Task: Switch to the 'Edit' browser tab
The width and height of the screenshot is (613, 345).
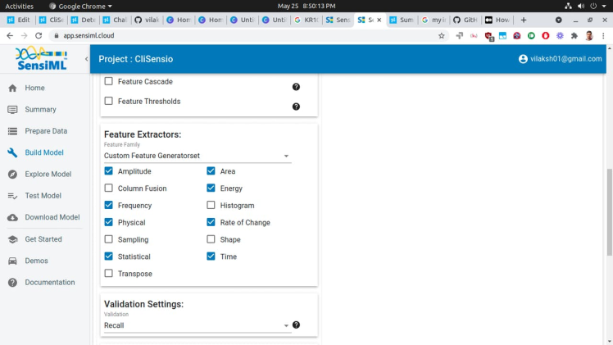Action: point(19,20)
